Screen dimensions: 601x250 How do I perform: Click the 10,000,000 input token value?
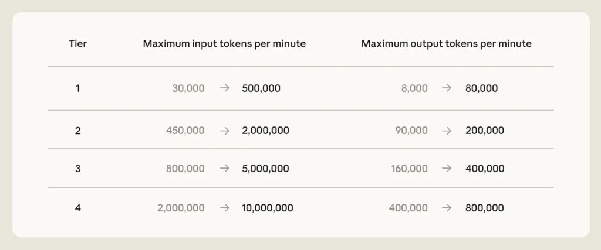click(x=268, y=208)
